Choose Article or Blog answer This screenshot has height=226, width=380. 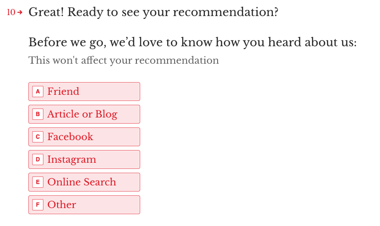tap(84, 114)
